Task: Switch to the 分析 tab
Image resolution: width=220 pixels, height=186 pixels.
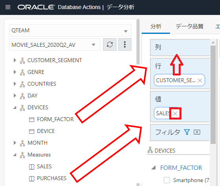Action: 156,26
